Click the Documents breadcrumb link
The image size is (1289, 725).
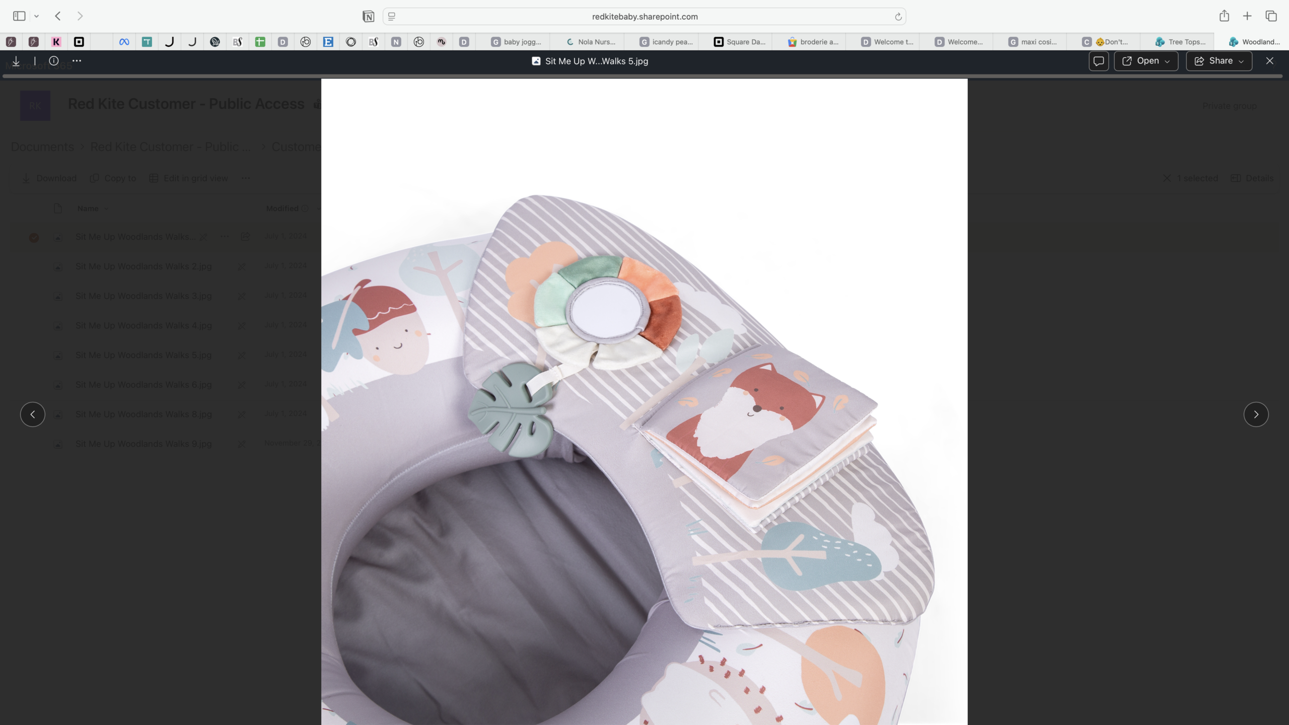click(x=42, y=147)
